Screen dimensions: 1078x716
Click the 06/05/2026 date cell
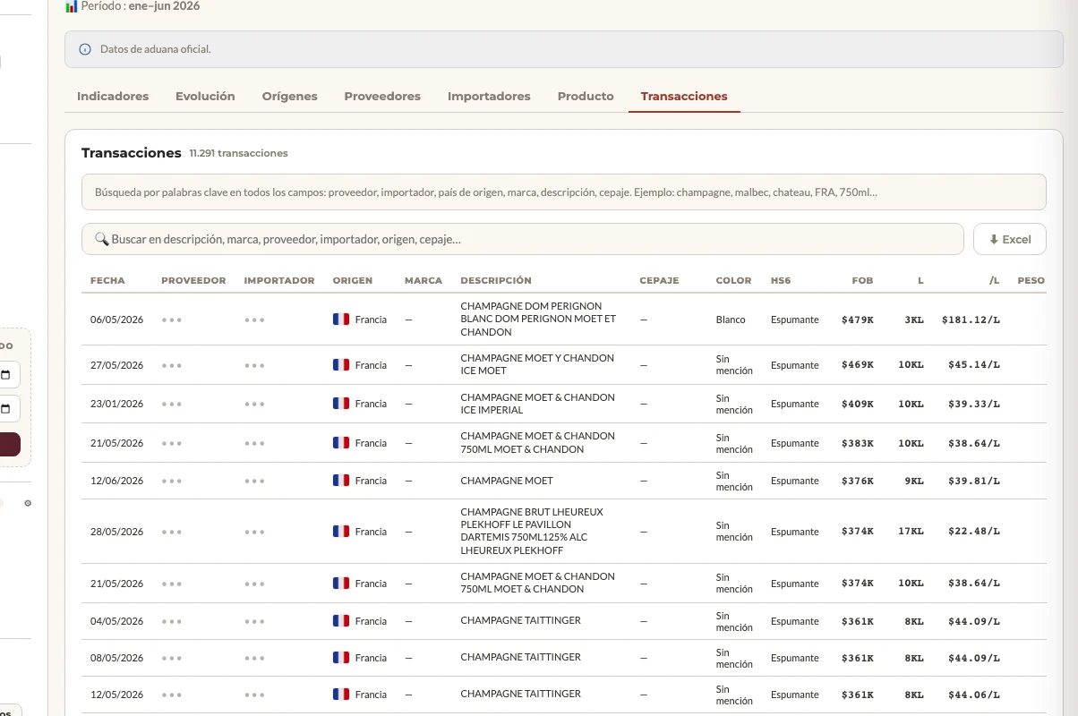(x=117, y=320)
